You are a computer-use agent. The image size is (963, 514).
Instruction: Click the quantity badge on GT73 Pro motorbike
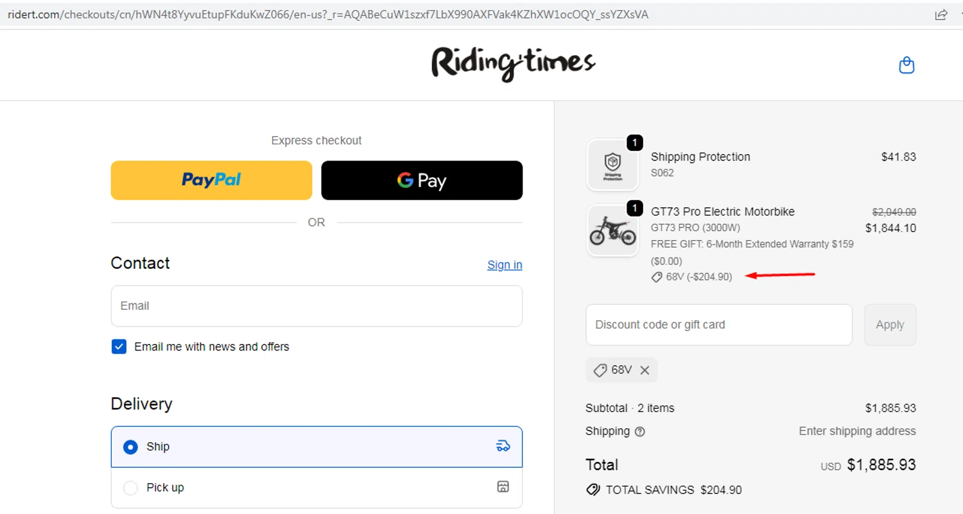point(634,209)
